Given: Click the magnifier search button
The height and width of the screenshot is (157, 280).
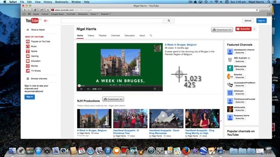Looking at the screenshot, I should point(169,20).
